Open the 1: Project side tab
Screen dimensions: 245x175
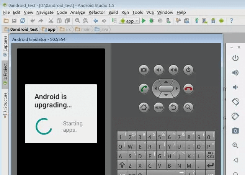5,75
